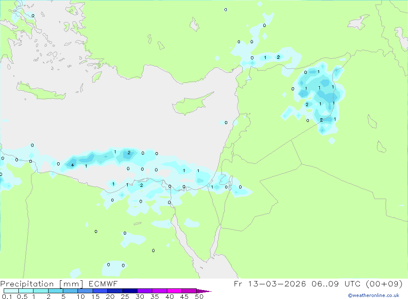This screenshot has height=299, width=408.
Task: Click the legend label '20'
Action: 110,297
